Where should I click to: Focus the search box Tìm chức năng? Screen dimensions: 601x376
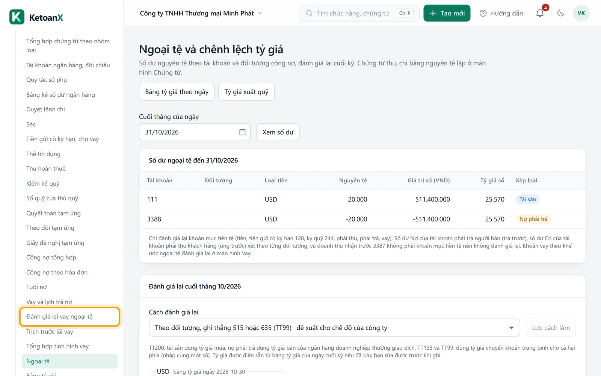[359, 13]
